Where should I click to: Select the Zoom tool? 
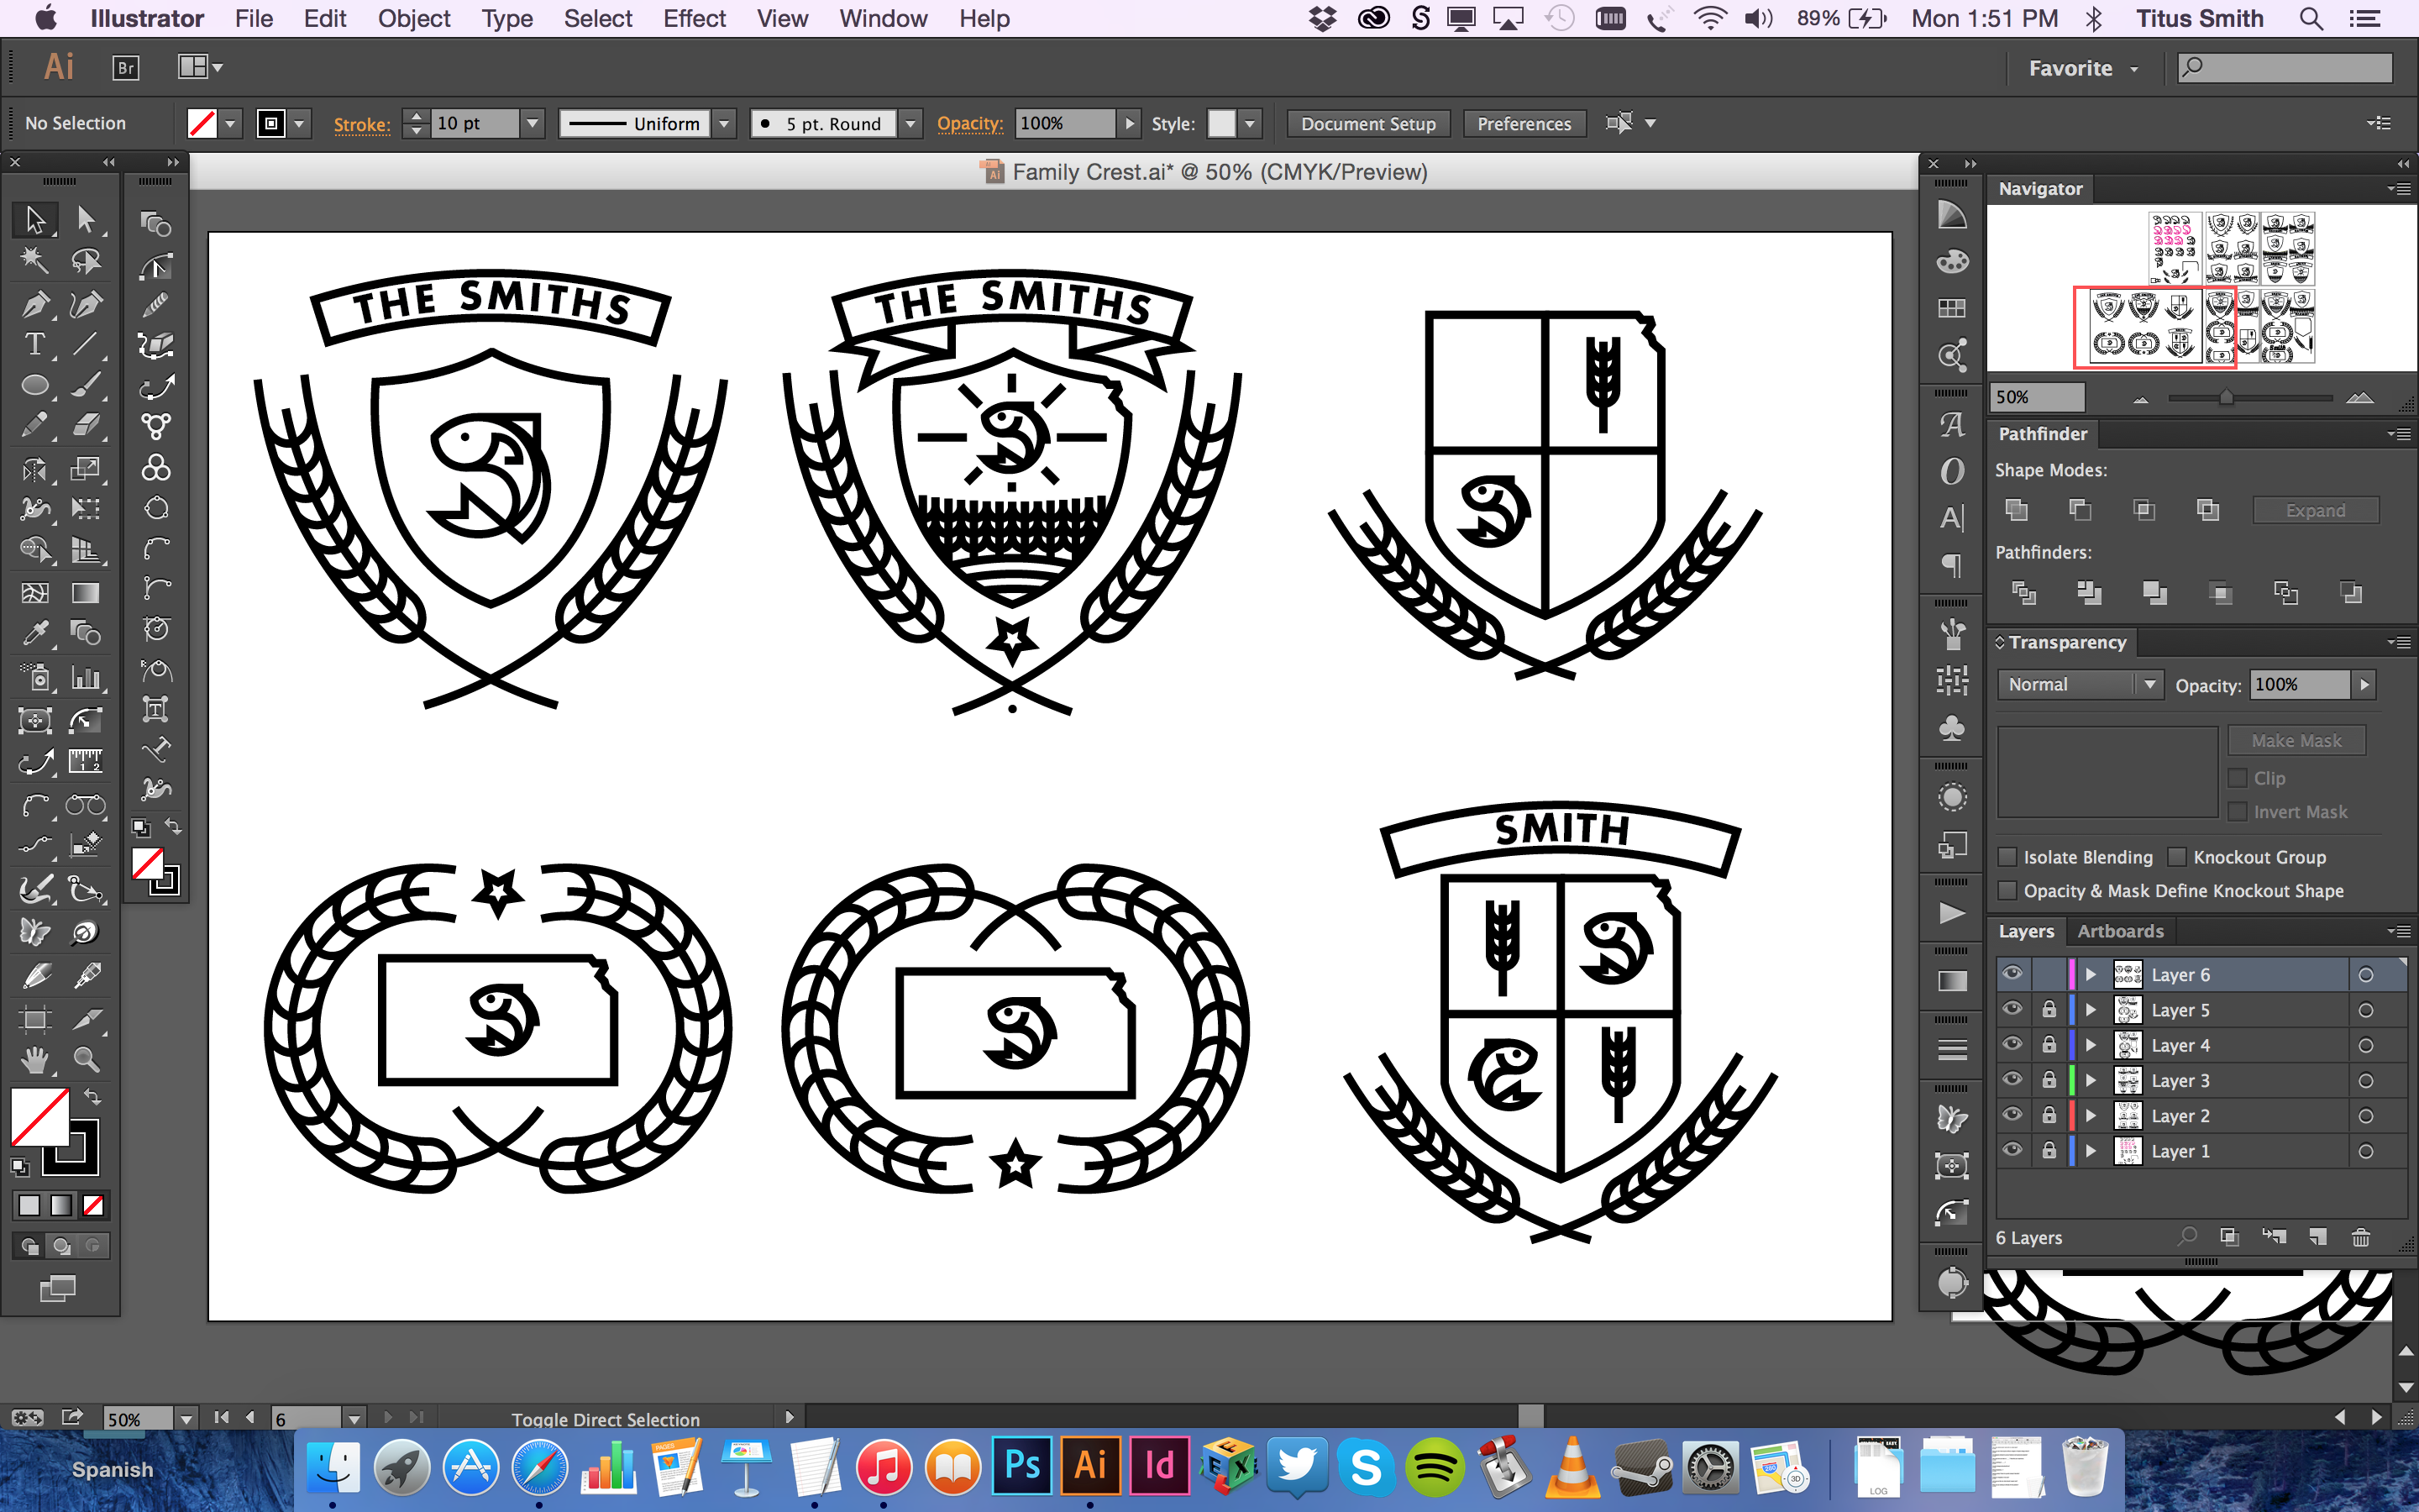86,1059
